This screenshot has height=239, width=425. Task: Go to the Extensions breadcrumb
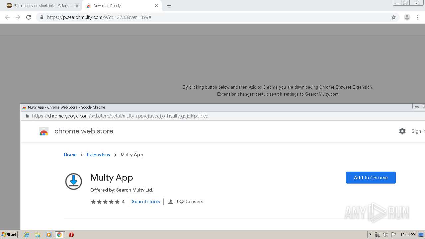pyautogui.click(x=98, y=155)
